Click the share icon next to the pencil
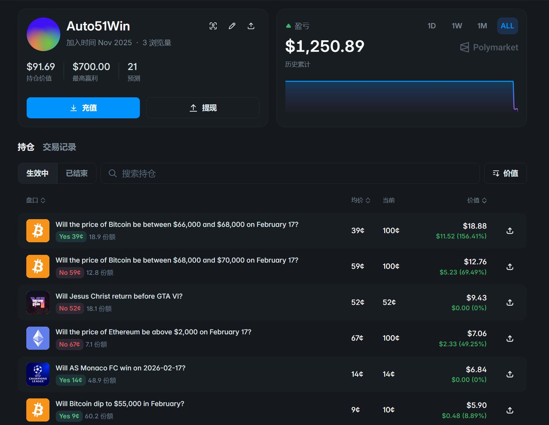The width and height of the screenshot is (549, 425). pos(251,26)
